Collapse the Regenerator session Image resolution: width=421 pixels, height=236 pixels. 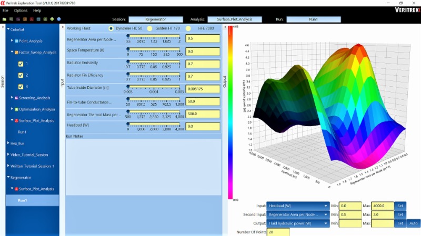(x=8, y=177)
